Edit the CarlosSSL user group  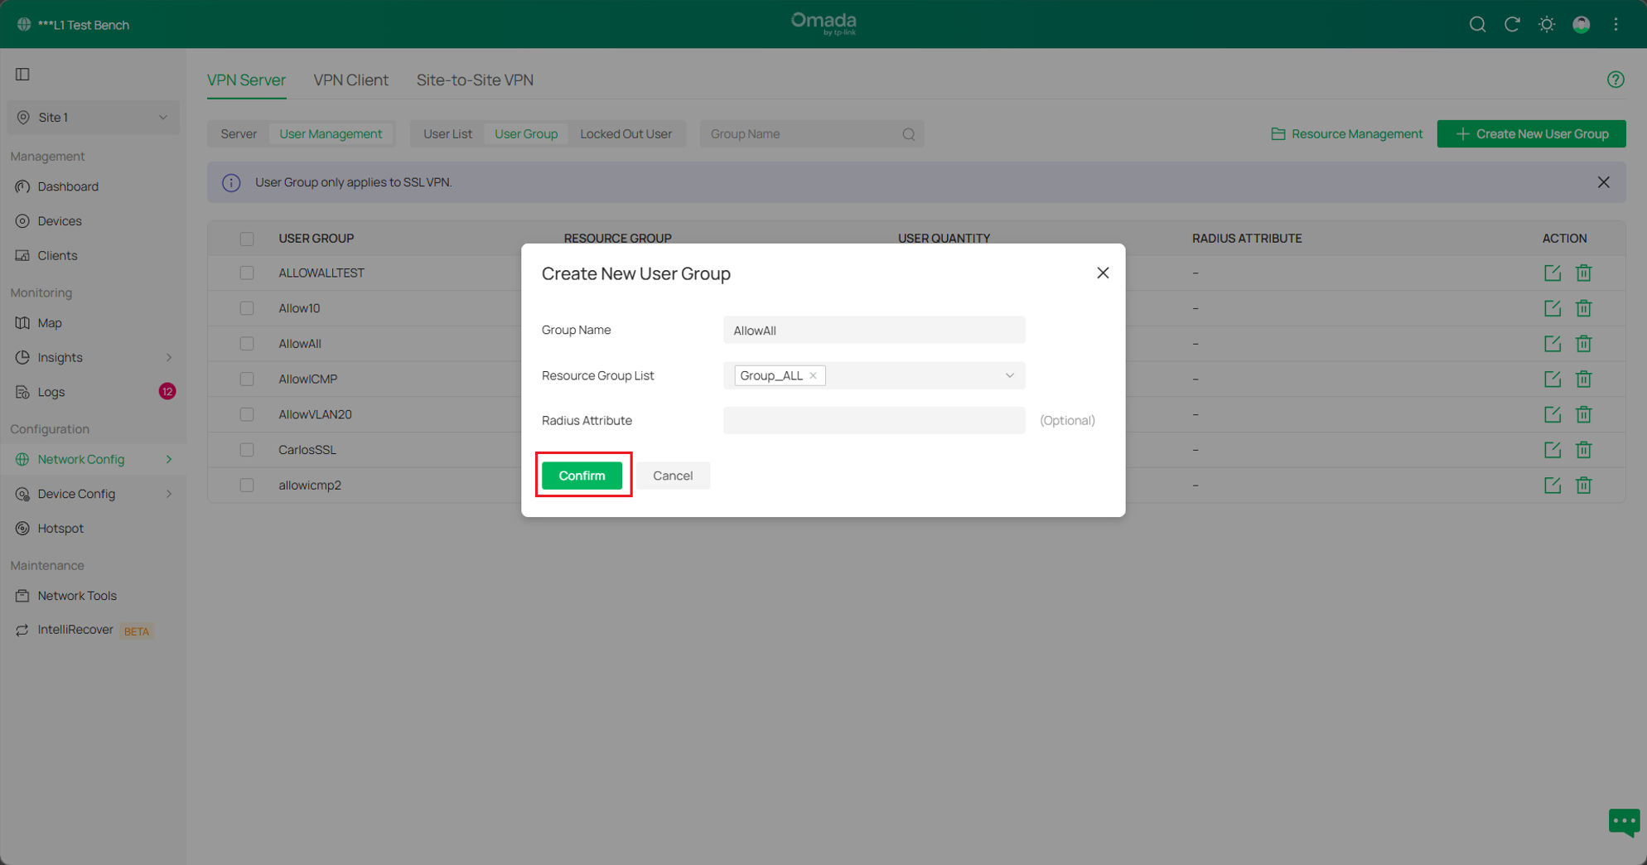pos(1553,450)
